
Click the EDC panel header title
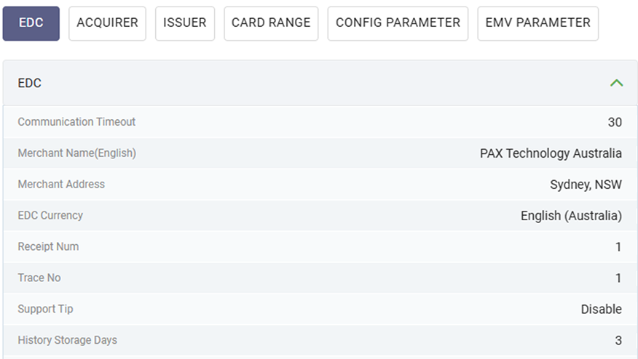30,83
